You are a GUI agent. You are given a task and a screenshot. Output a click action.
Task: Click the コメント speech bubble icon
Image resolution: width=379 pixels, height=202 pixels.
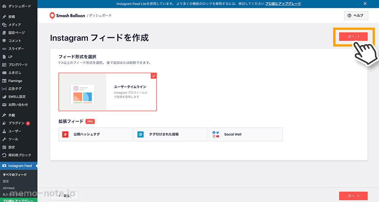pyautogui.click(x=4, y=40)
